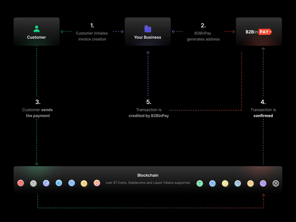Select the orange Bitcoin coin icon

click(97, 183)
